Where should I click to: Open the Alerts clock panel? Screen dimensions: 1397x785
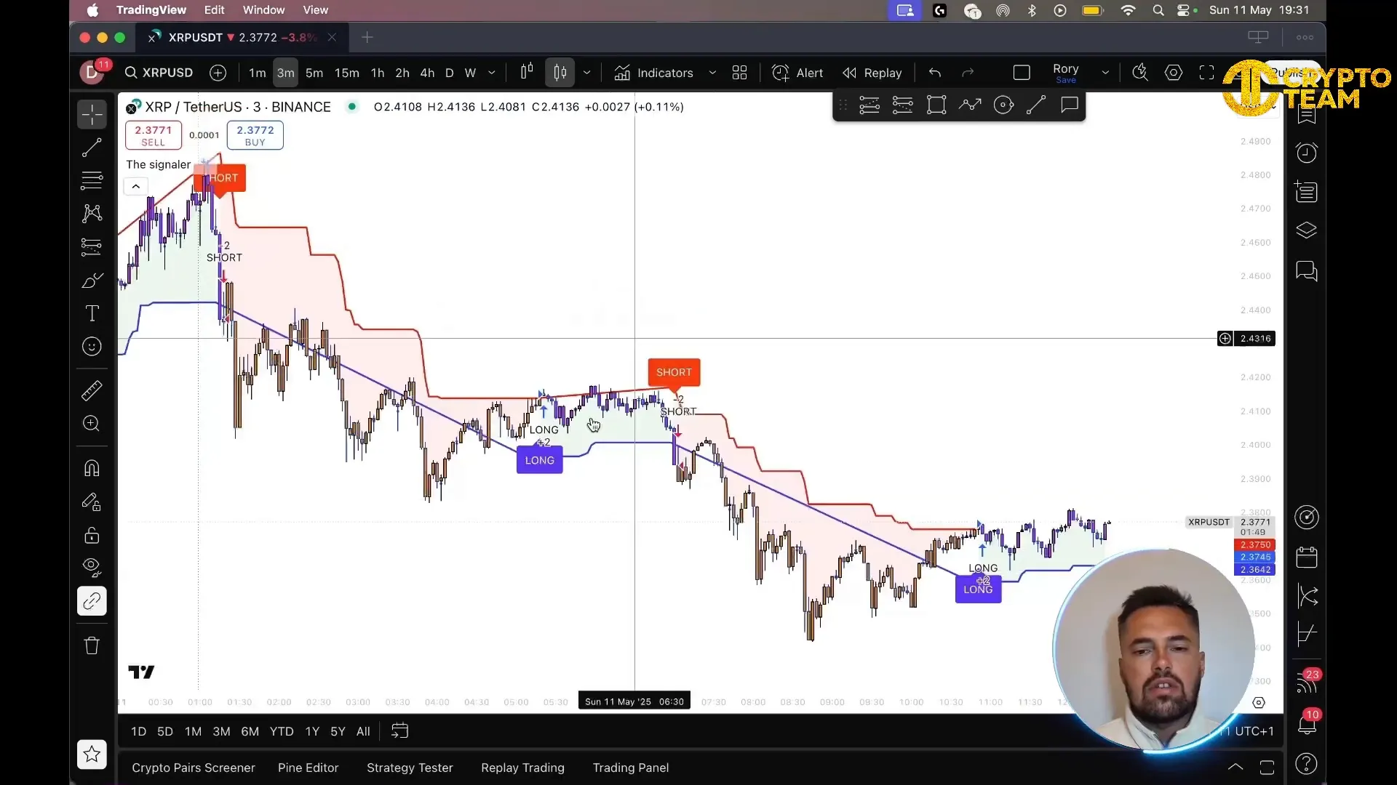[1307, 153]
